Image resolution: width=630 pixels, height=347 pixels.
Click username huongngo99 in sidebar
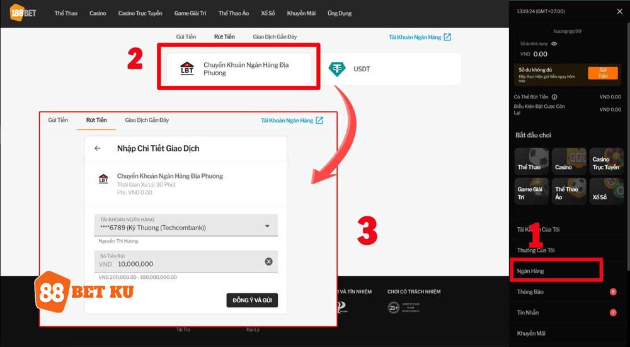(x=568, y=31)
